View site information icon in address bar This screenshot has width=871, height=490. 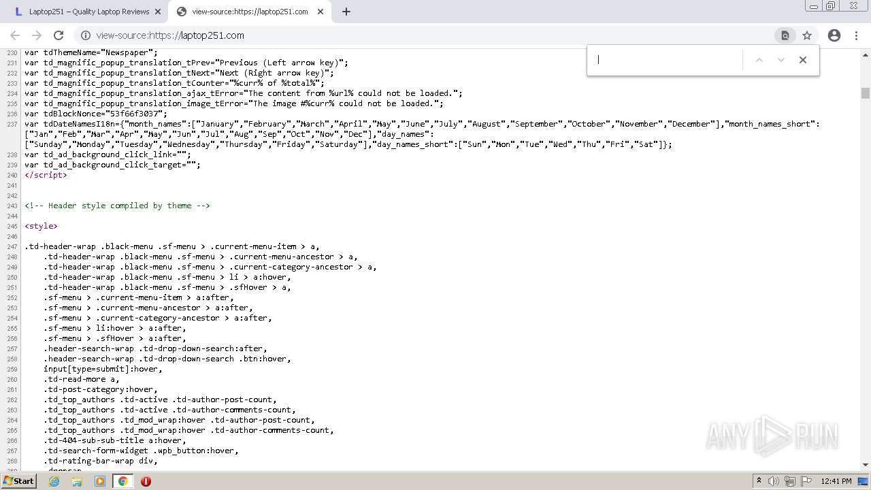coord(85,35)
